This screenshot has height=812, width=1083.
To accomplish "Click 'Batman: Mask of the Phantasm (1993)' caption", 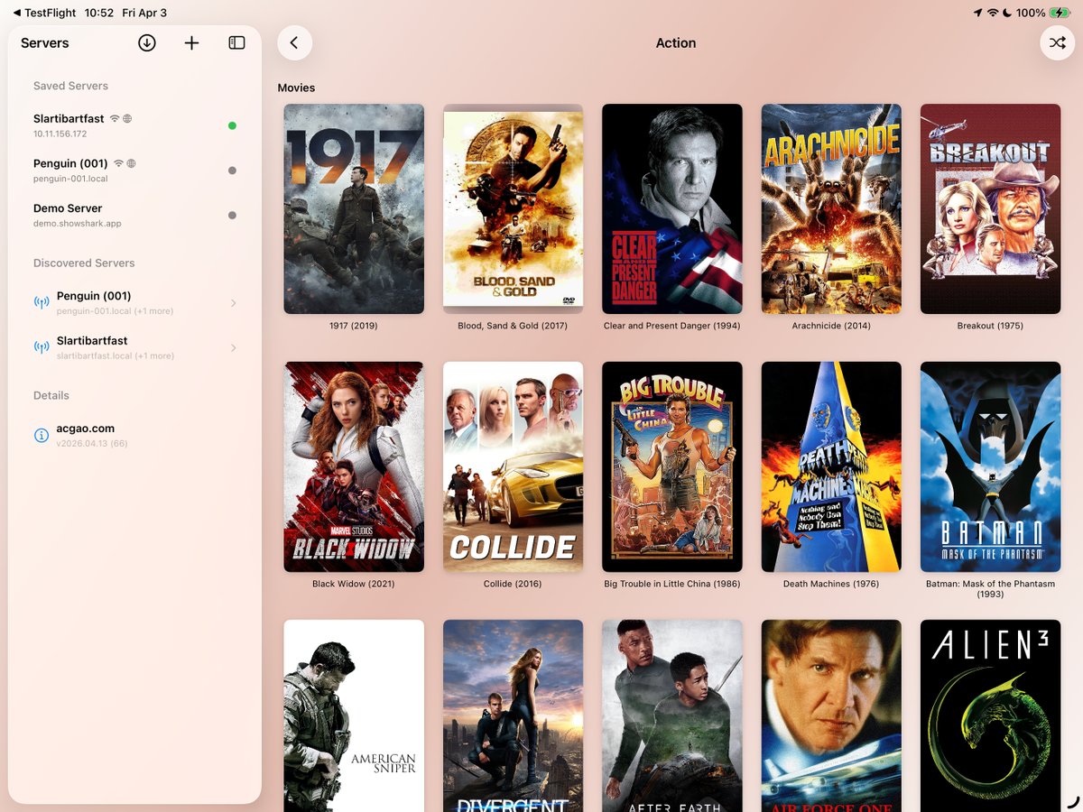I will 990,588.
